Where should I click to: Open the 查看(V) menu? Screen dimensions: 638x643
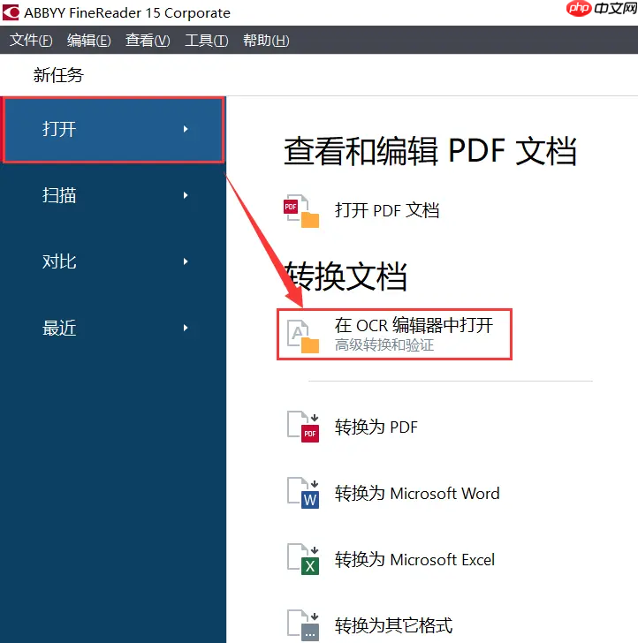tap(148, 41)
